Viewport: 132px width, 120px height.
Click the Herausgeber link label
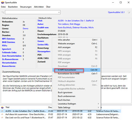44,52
